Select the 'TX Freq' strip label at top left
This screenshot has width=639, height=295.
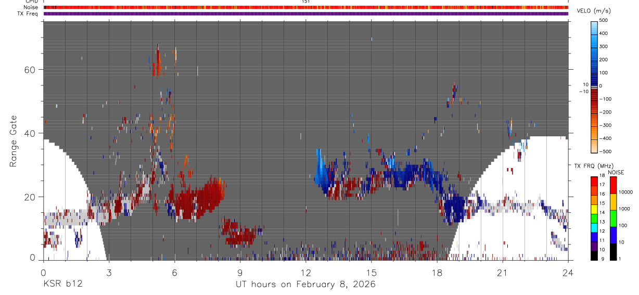28,14
